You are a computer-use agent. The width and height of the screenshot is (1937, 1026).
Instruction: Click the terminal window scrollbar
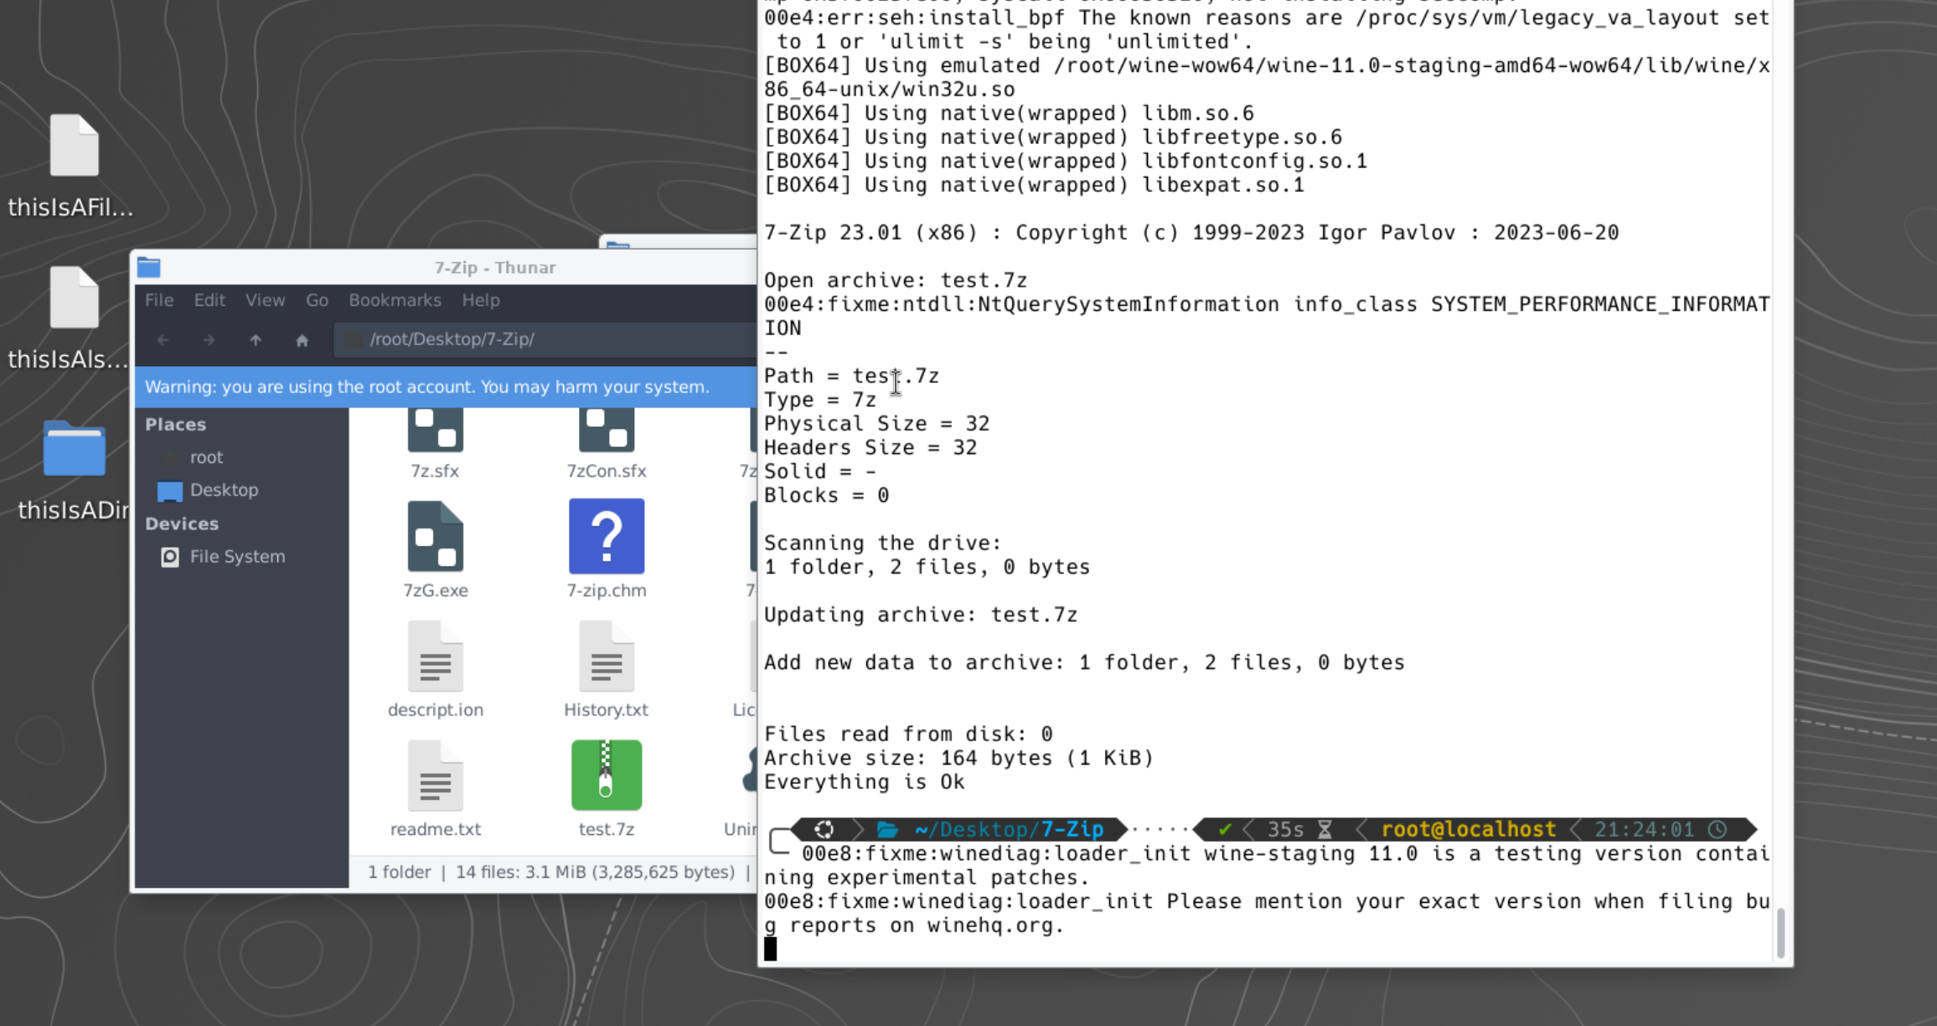click(1780, 931)
